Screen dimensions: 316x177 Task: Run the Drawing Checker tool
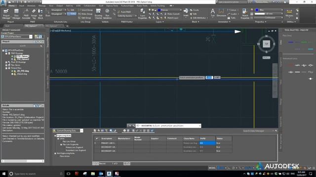point(98,14)
